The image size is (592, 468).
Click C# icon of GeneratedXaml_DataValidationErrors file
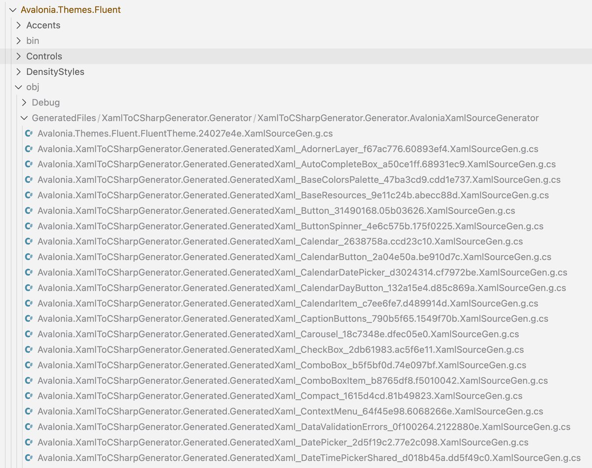tap(29, 427)
